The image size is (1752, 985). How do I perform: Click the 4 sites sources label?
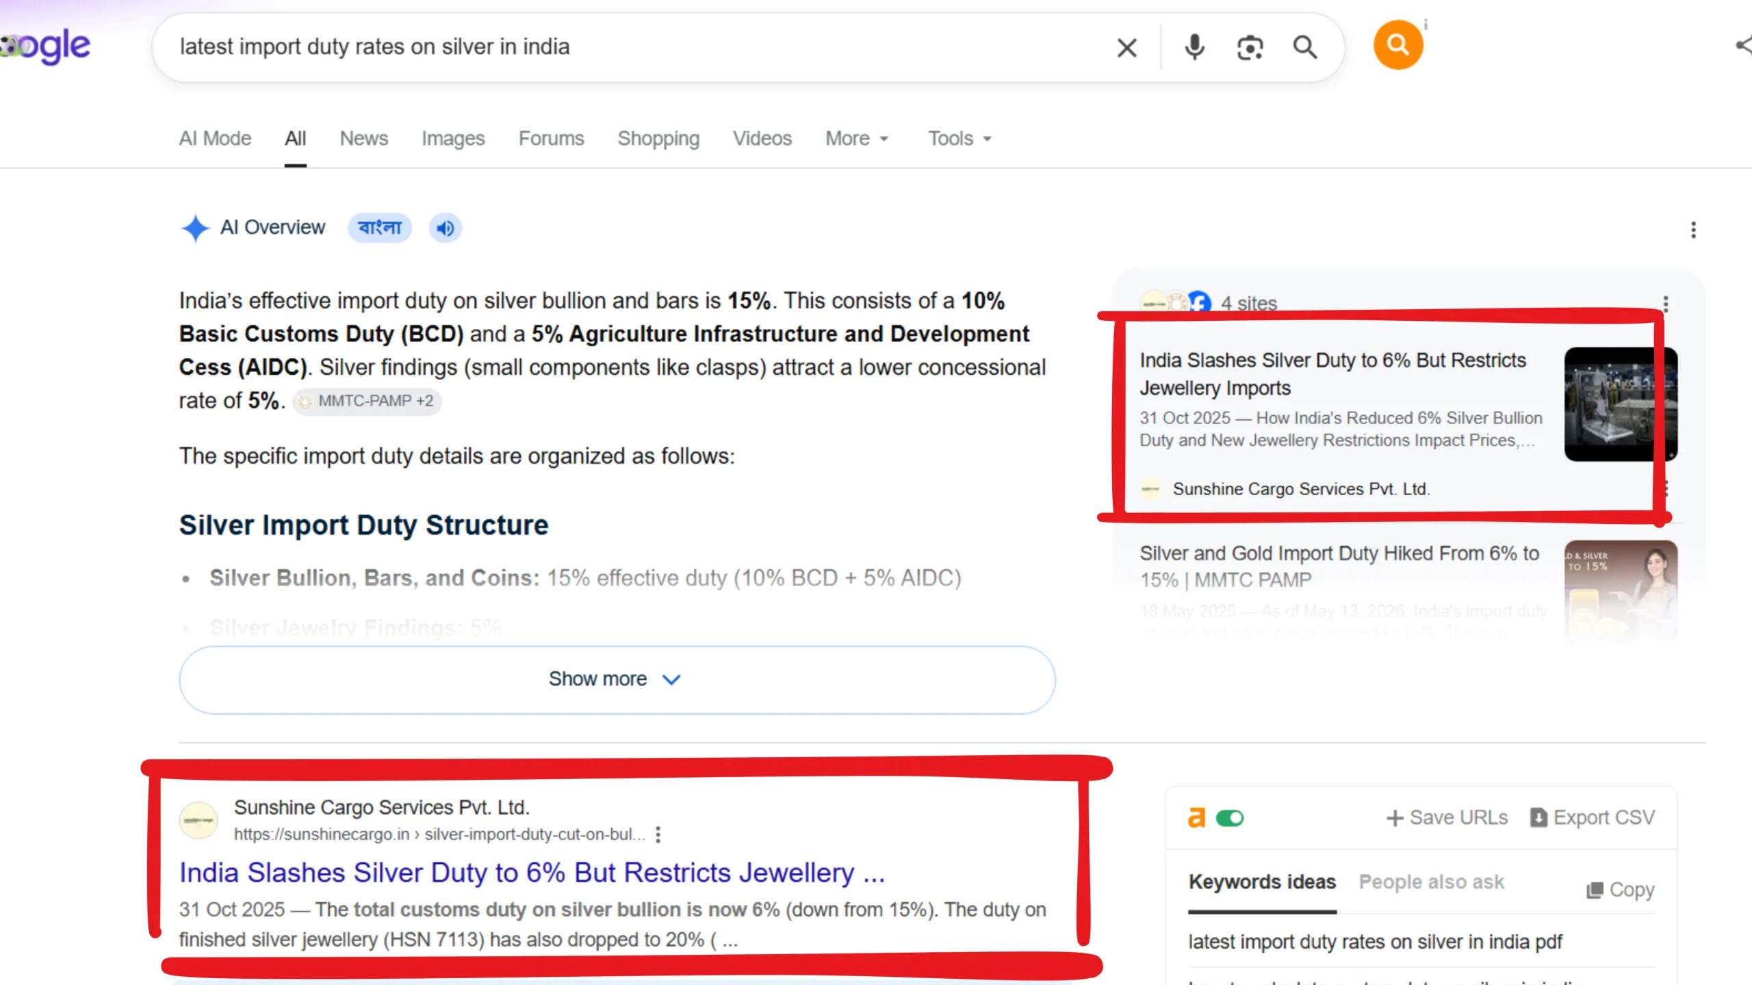(1249, 304)
